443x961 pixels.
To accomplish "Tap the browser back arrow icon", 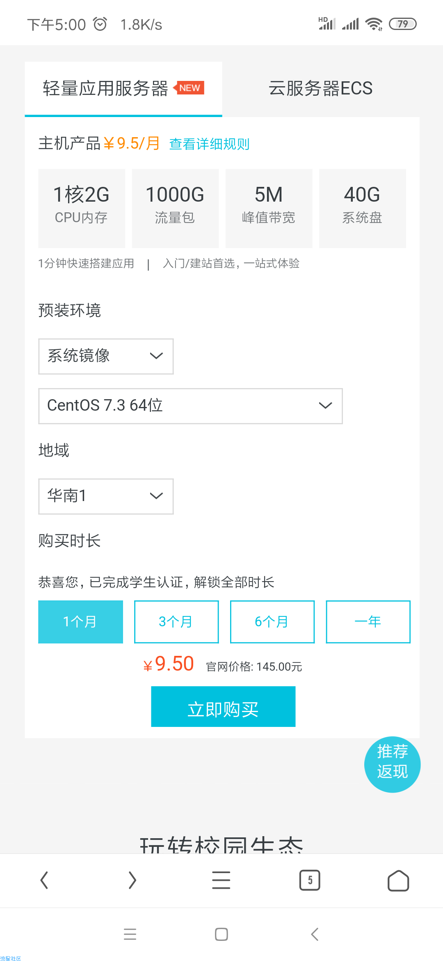I will [x=44, y=881].
